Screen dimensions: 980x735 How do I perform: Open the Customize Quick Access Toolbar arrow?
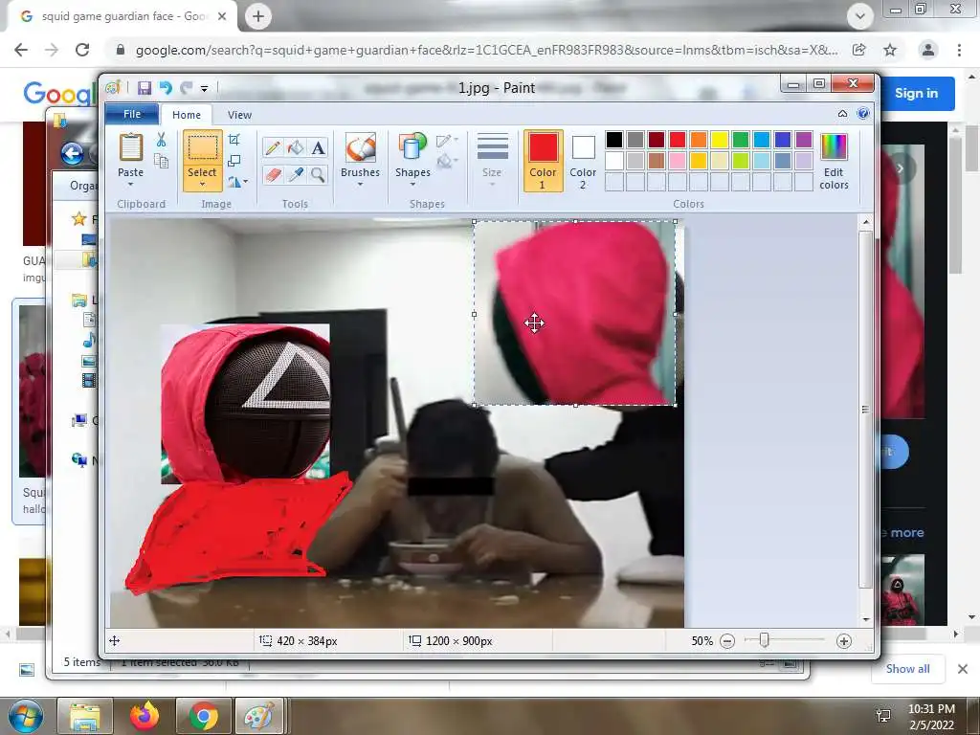(204, 89)
